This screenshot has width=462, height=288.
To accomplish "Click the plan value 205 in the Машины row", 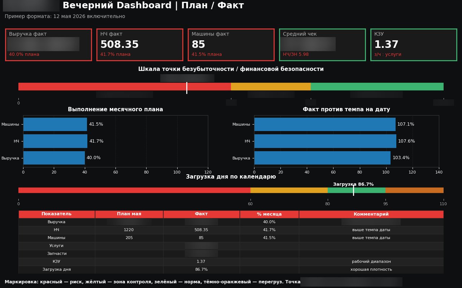I will 129,238.
